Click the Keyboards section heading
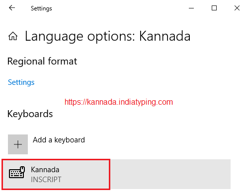Image resolution: width=246 pixels, height=196 pixels. [30, 114]
